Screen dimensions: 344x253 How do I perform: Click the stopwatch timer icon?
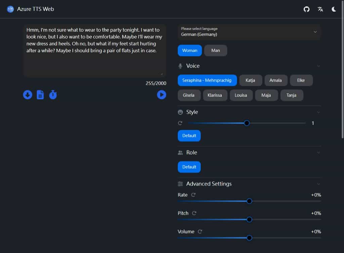click(x=53, y=95)
